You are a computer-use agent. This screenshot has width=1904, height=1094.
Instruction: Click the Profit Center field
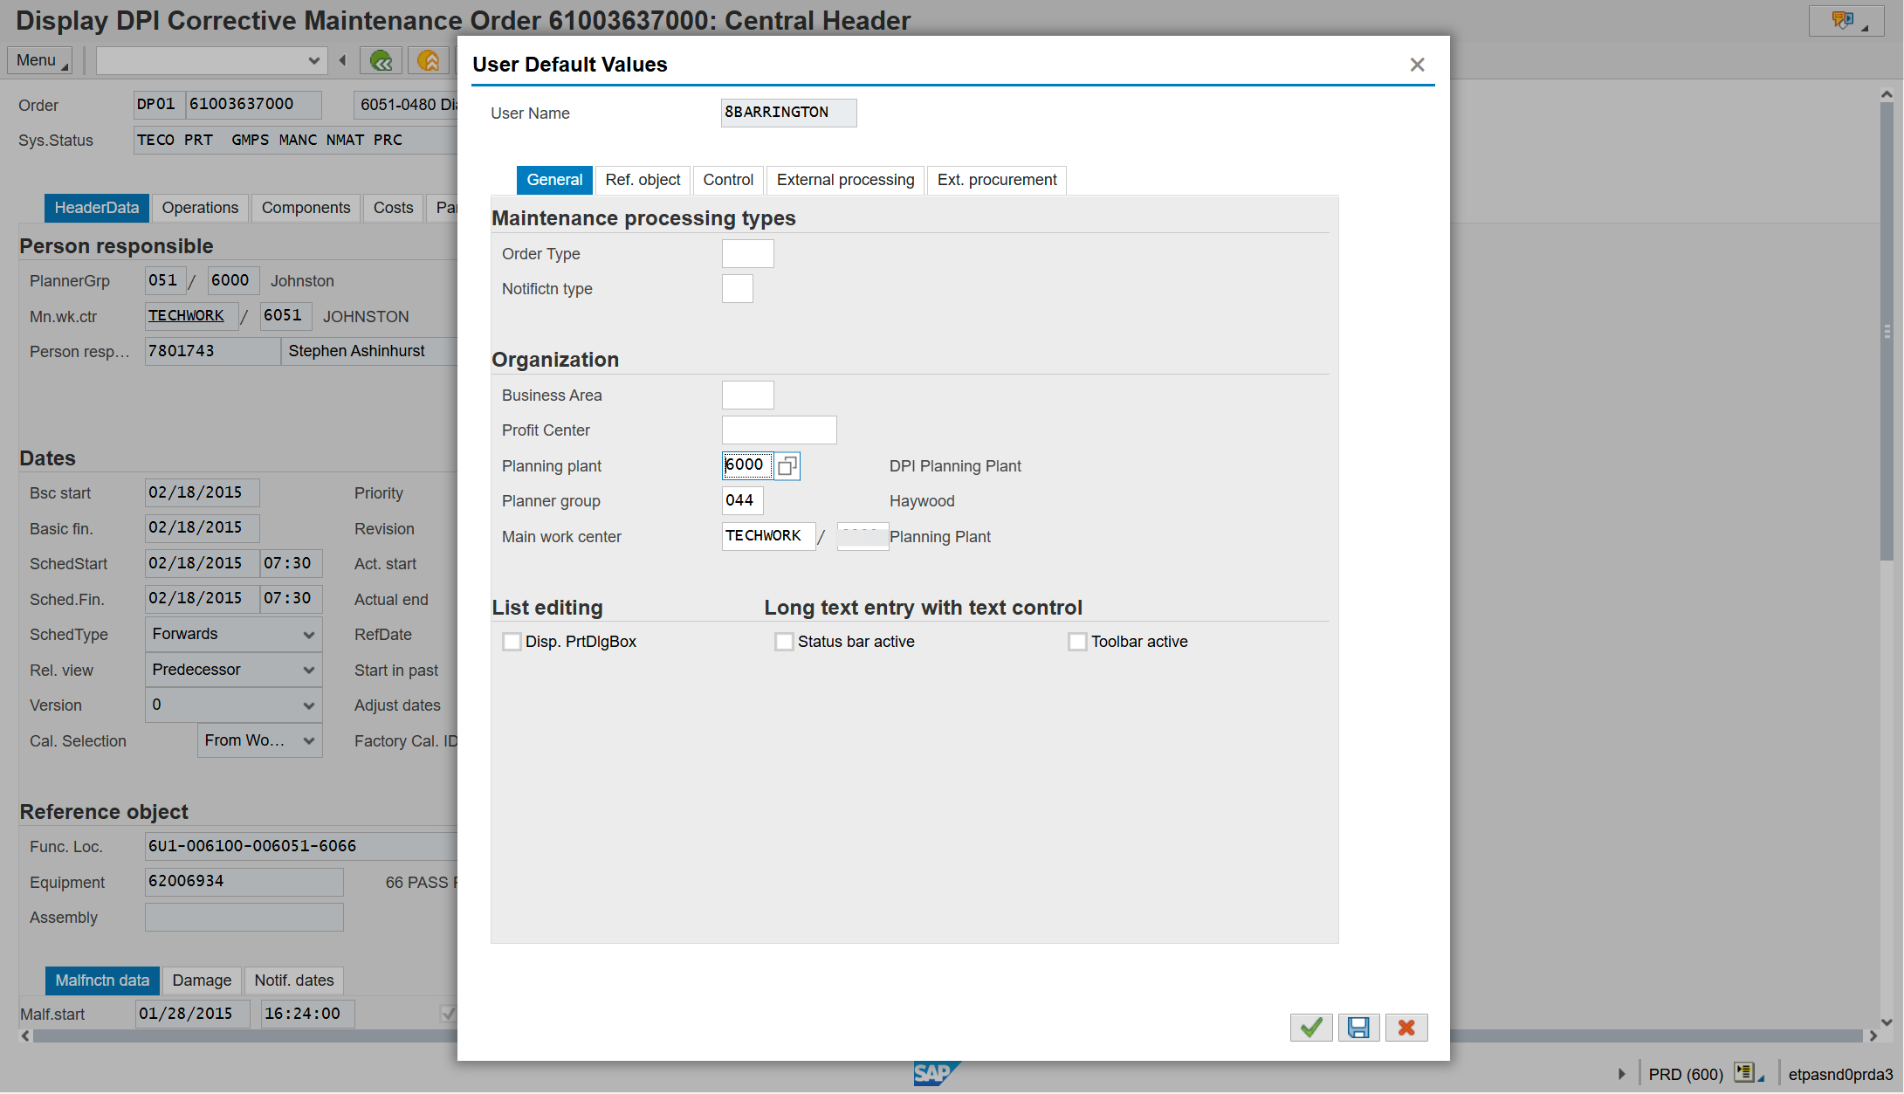[779, 430]
